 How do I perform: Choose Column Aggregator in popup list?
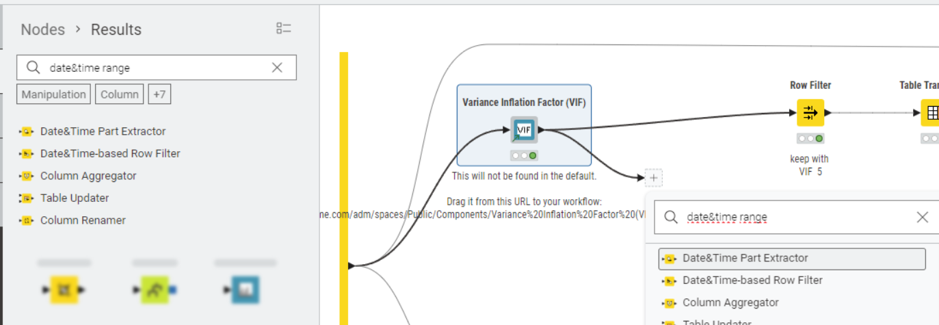point(730,302)
